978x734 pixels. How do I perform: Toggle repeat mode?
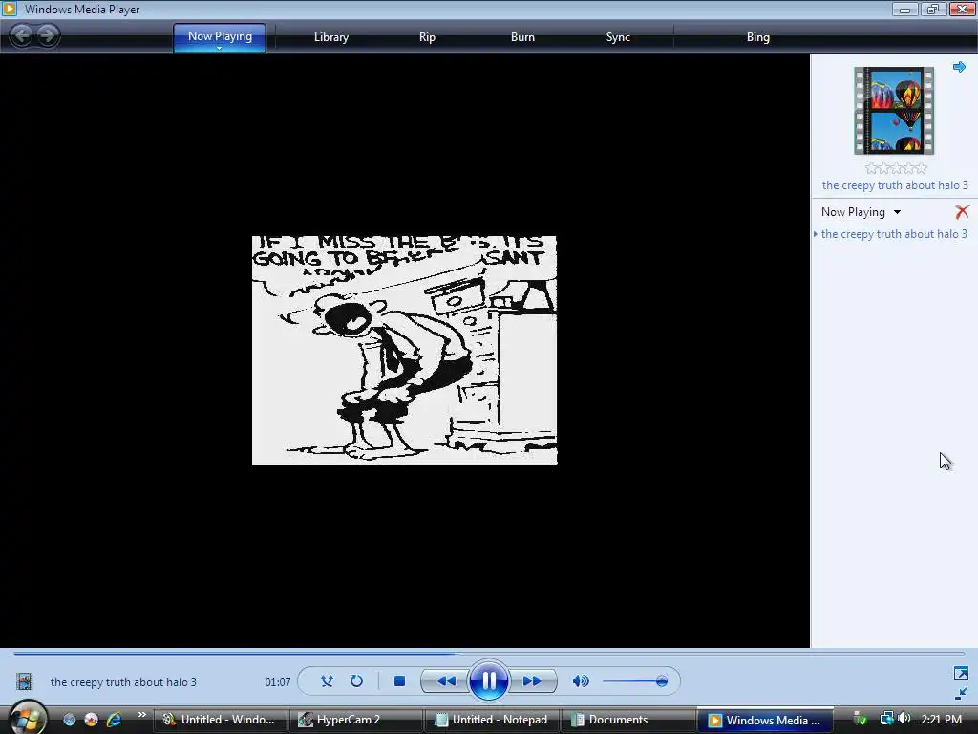tap(356, 680)
